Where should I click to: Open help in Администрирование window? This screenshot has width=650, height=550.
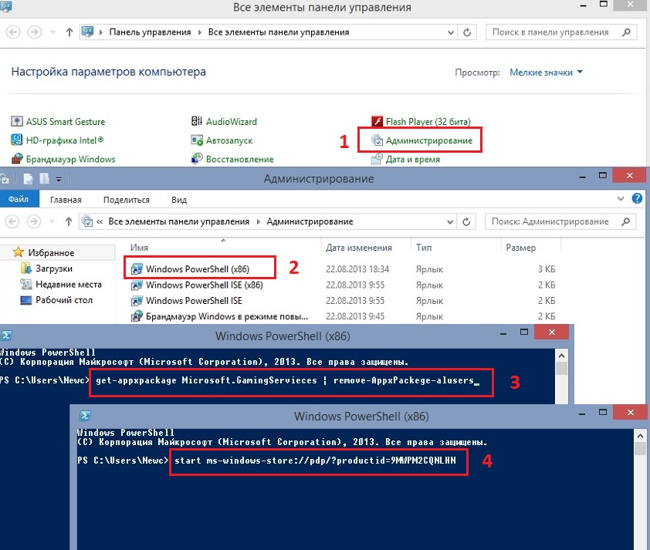pos(637,199)
